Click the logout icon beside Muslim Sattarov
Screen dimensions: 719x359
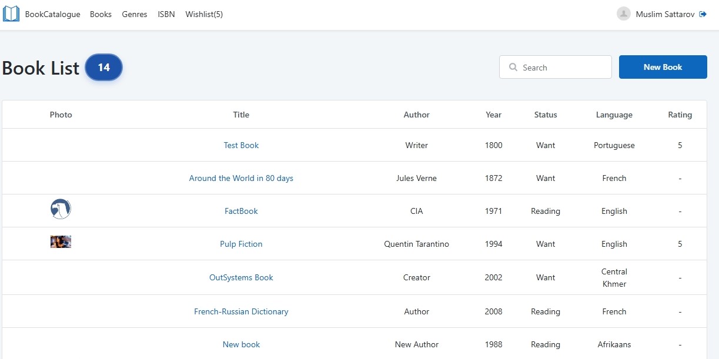pyautogui.click(x=703, y=14)
